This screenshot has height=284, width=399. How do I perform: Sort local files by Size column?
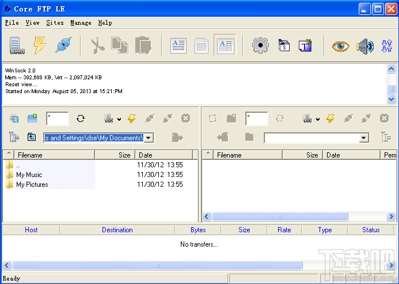pyautogui.click(x=115, y=155)
